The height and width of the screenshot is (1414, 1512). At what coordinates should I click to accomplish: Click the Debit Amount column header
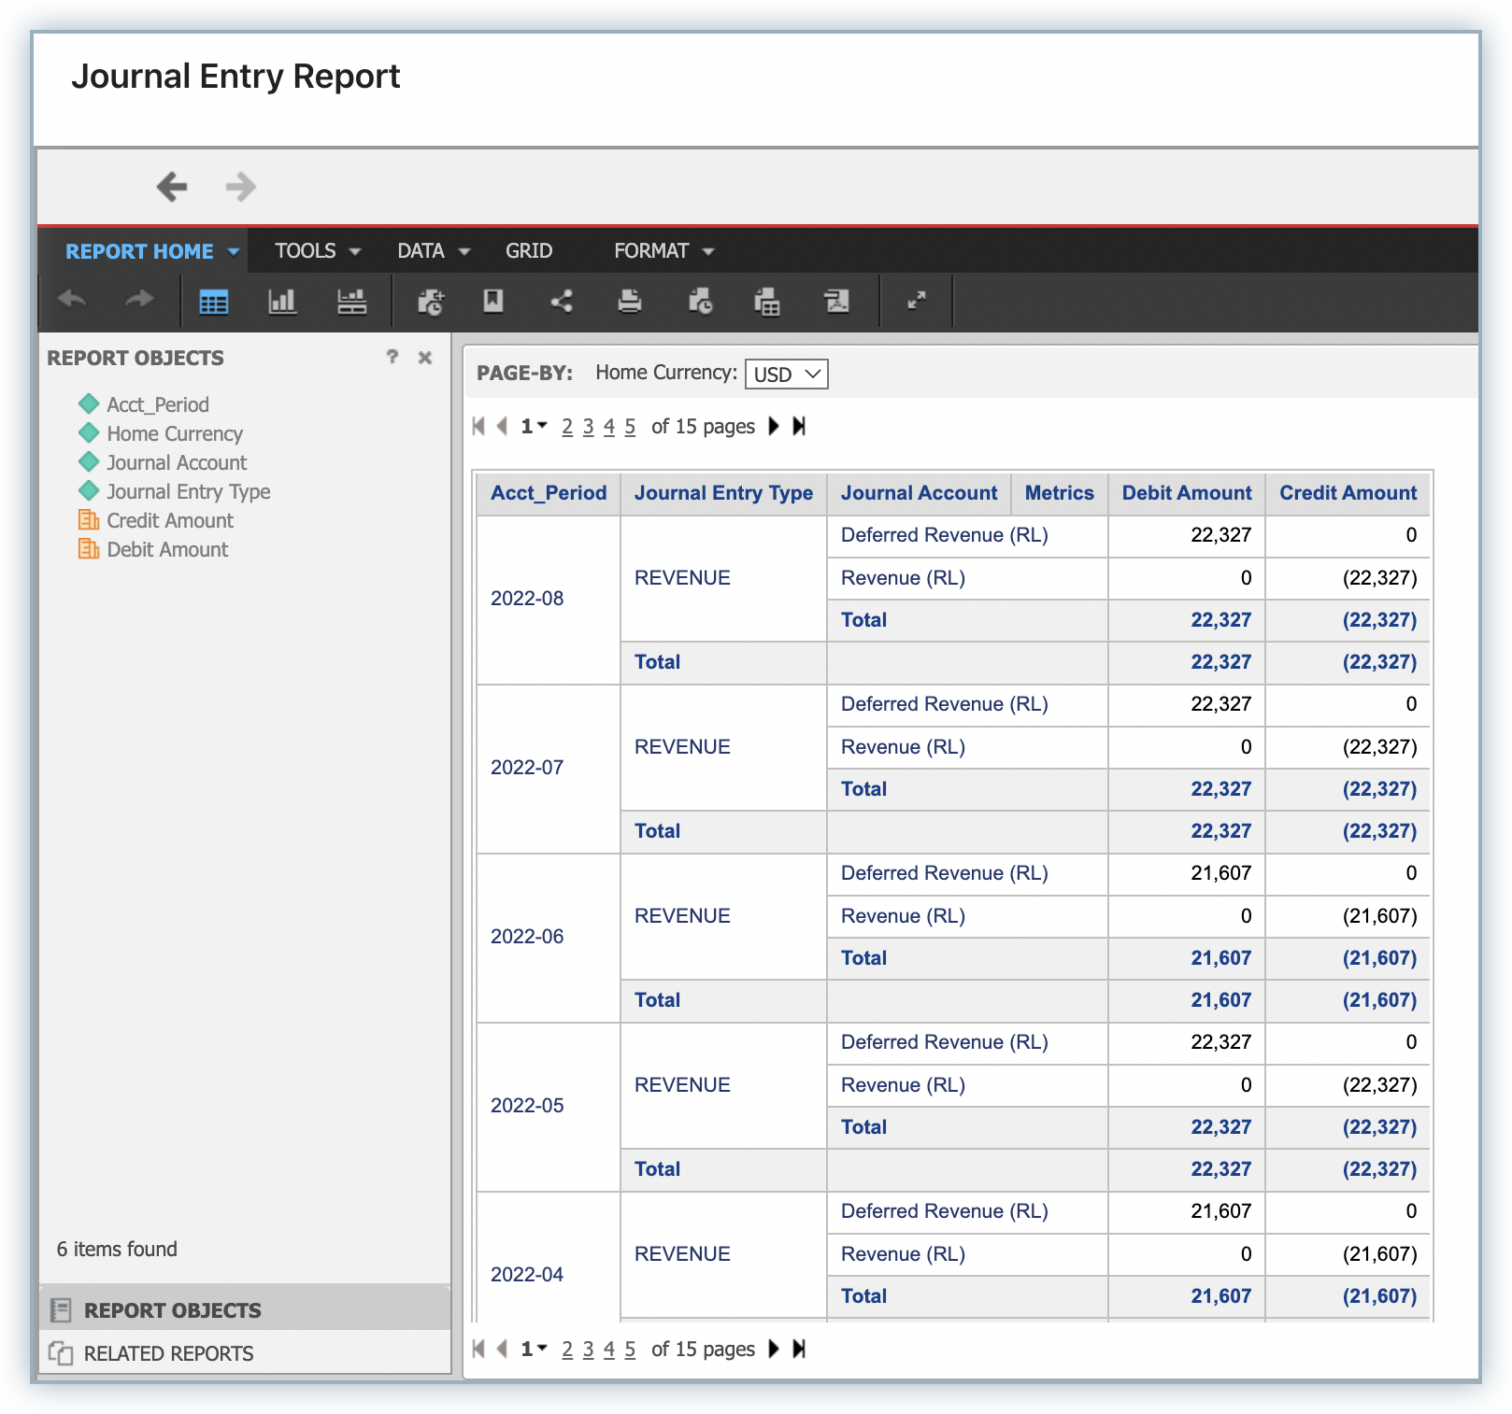[x=1186, y=493]
